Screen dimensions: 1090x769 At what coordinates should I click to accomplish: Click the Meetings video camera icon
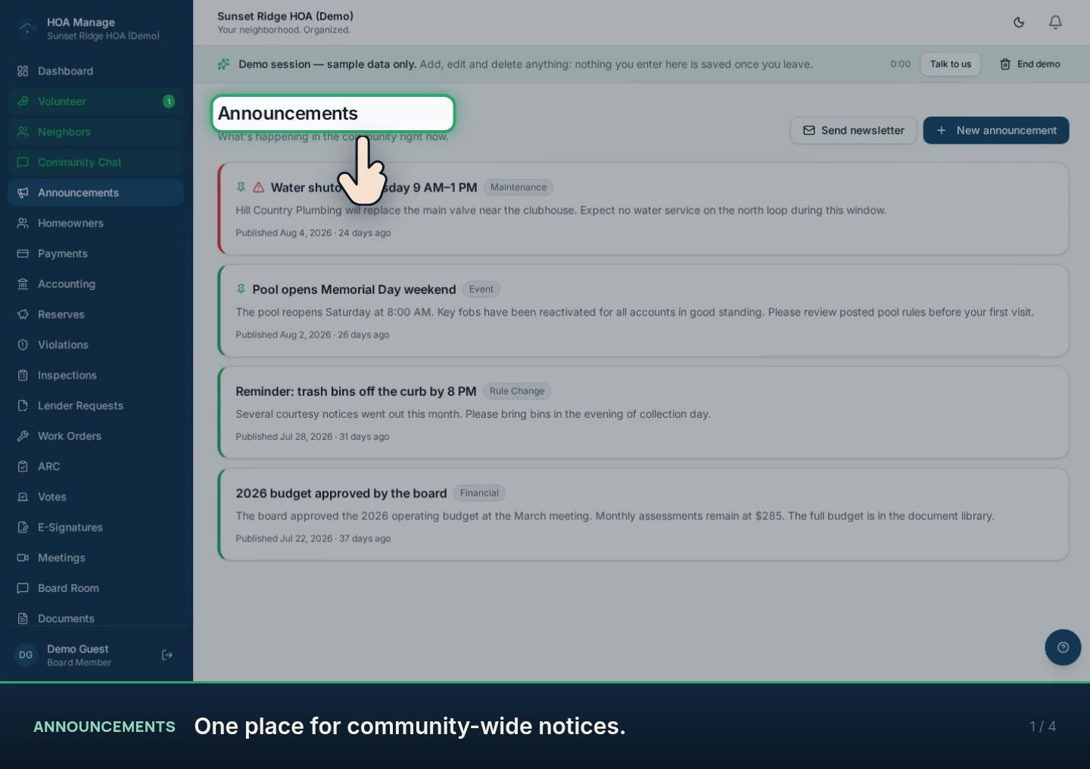click(23, 558)
